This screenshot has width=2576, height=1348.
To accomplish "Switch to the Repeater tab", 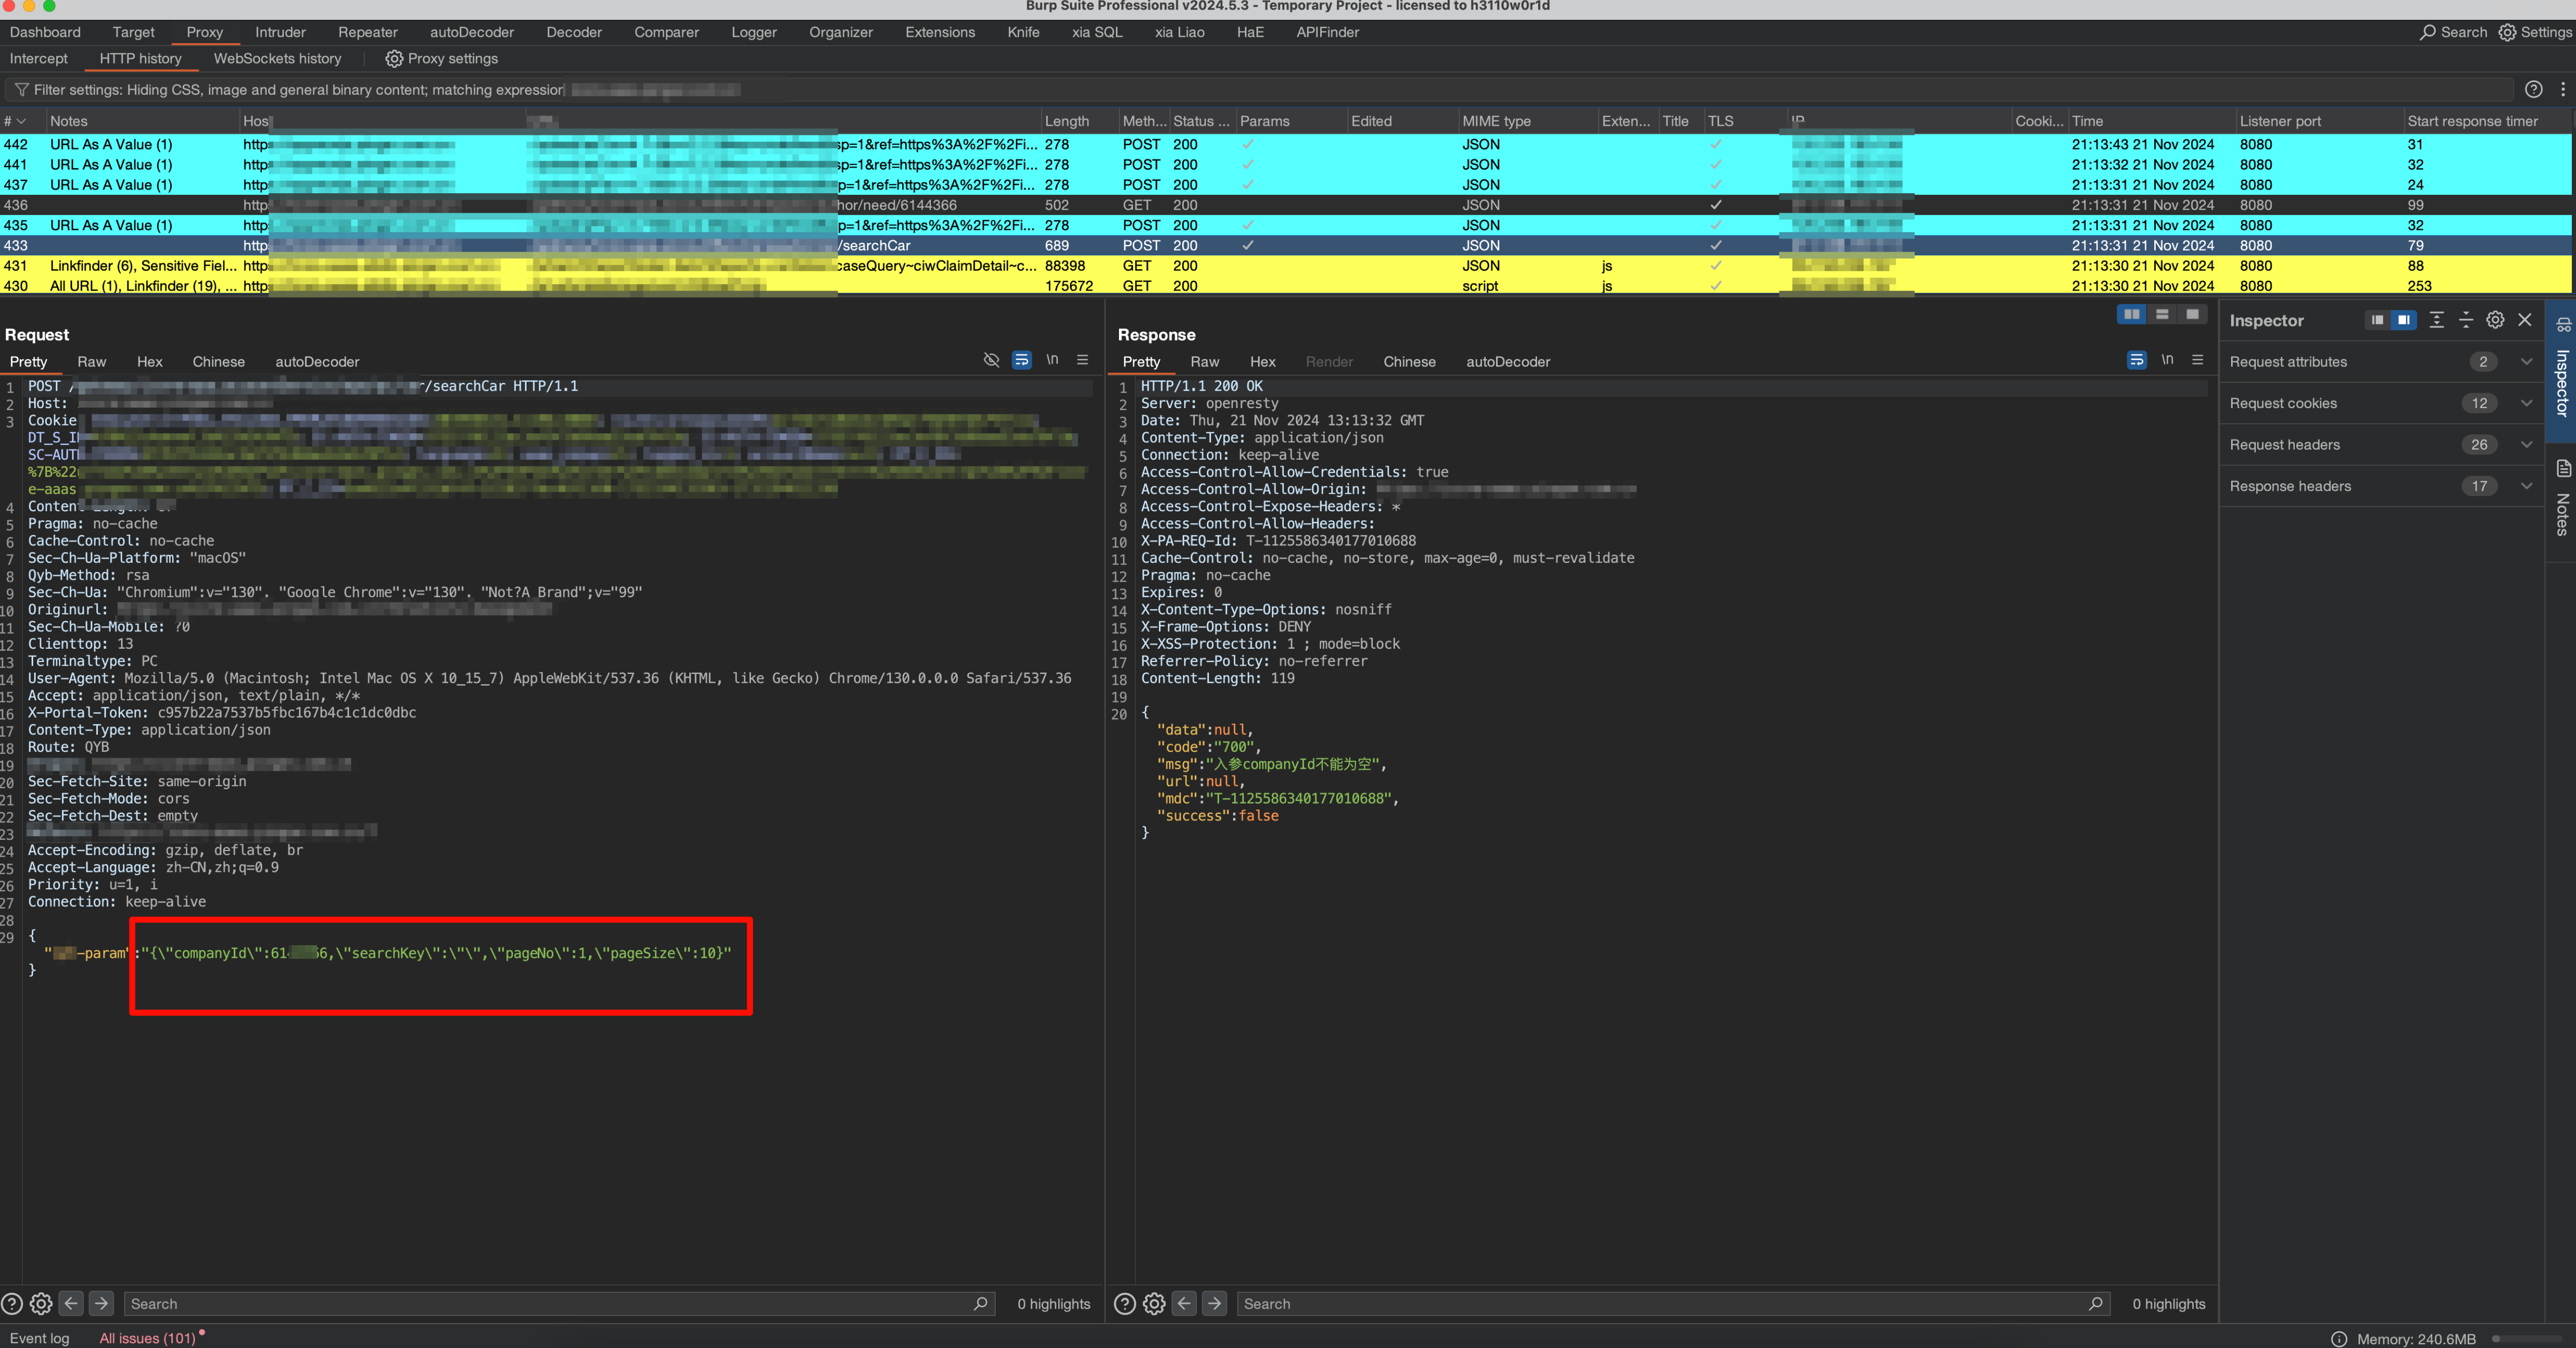I will (367, 32).
